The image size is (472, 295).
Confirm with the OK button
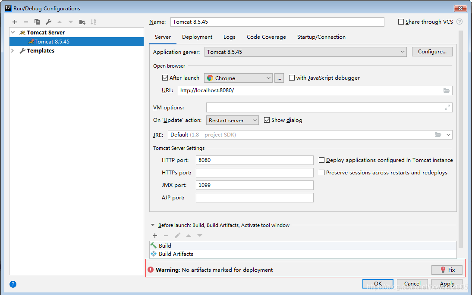pos(378,284)
